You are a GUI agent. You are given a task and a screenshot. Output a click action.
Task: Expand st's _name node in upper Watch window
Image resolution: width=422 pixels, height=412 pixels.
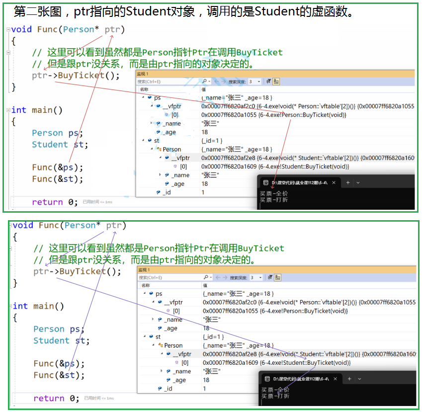pyautogui.click(x=160, y=175)
